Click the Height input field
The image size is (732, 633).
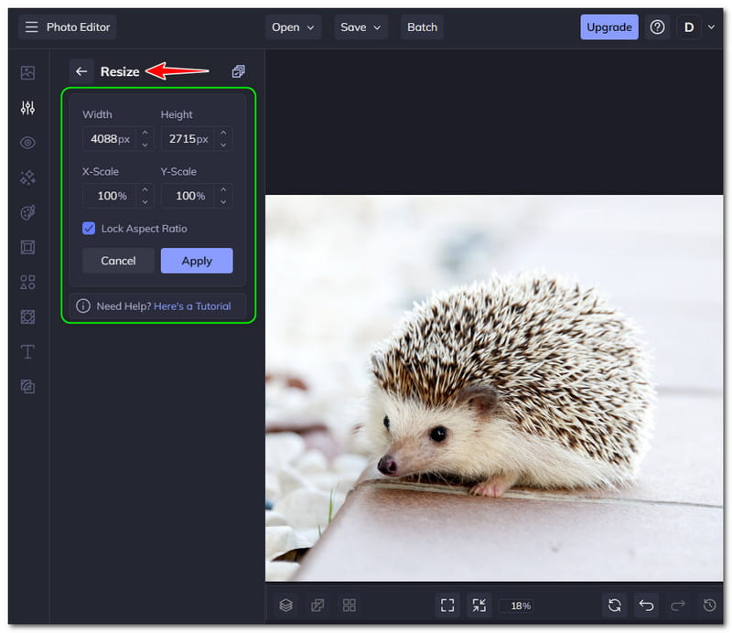(x=186, y=140)
